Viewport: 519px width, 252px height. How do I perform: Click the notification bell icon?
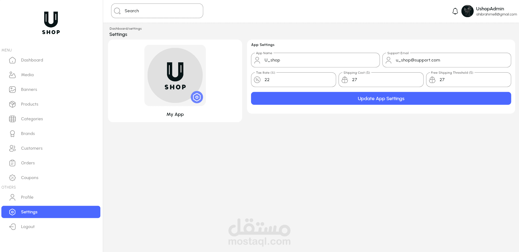[x=455, y=11]
